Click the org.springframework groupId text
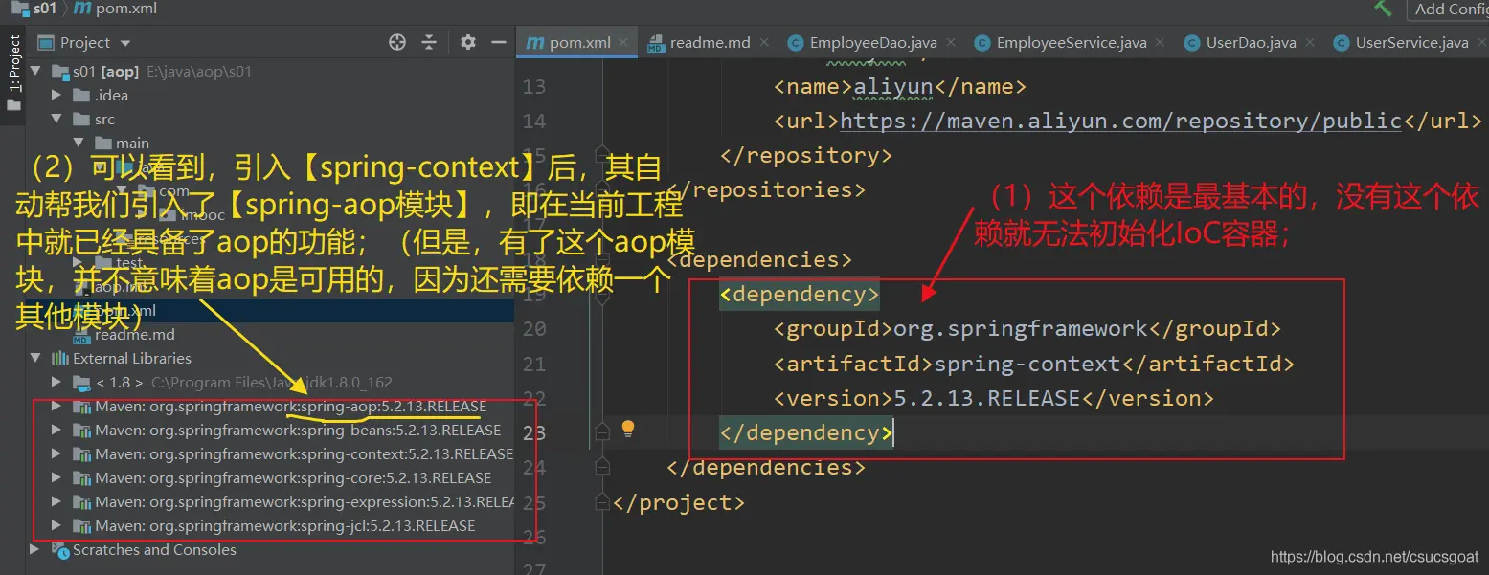Viewport: 1489px width, 575px height. tap(1021, 329)
